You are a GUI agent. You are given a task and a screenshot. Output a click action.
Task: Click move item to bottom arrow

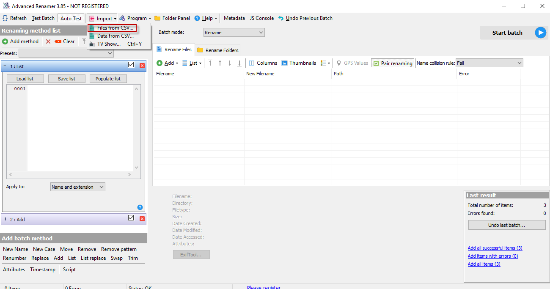239,63
